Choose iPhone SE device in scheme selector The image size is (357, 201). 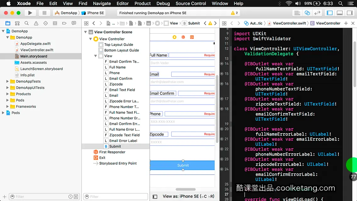pyautogui.click(x=93, y=13)
